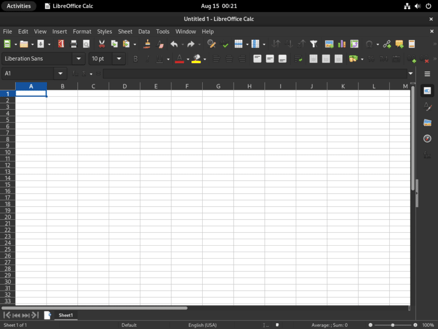Screen dimensions: 438x329
Task: Open the Gallery sidebar panel
Action: coord(427,123)
